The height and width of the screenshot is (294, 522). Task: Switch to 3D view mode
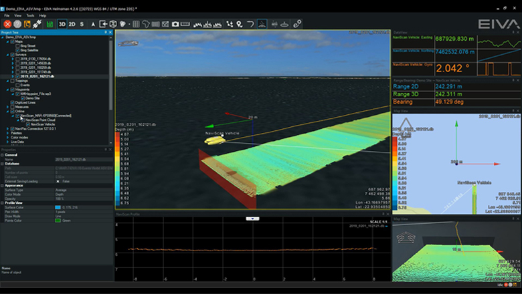pos(62,24)
